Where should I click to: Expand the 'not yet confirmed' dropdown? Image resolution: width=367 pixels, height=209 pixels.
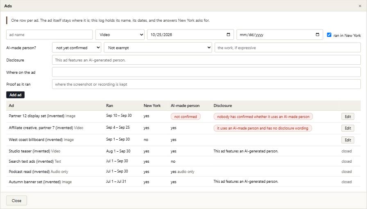(x=77, y=48)
